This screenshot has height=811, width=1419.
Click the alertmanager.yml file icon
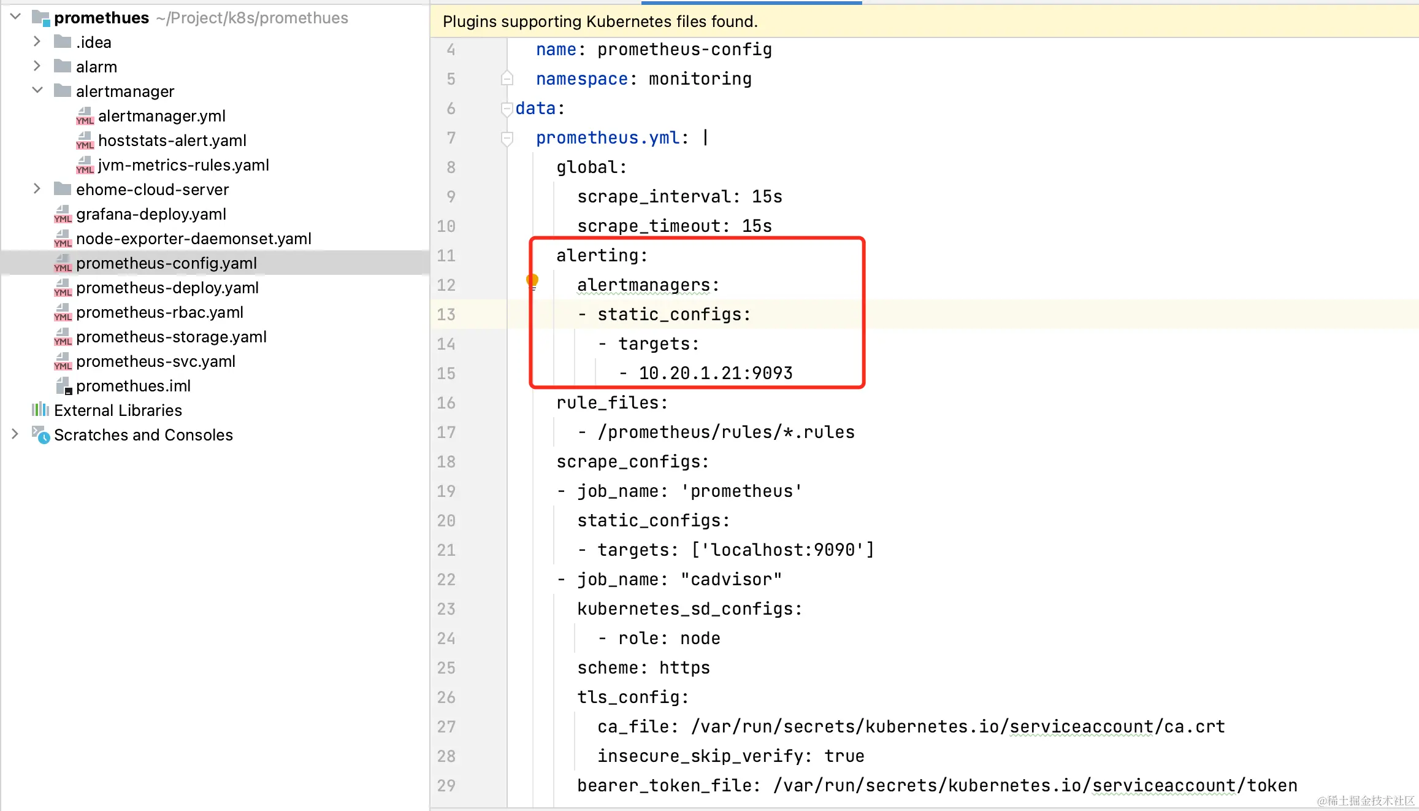coord(85,116)
